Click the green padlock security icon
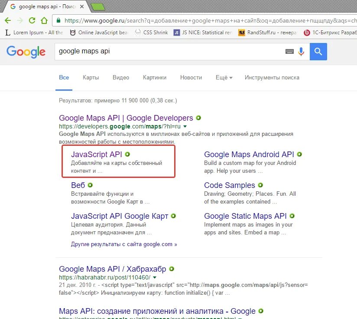Screen dimensions: 357x319 (x=58, y=20)
